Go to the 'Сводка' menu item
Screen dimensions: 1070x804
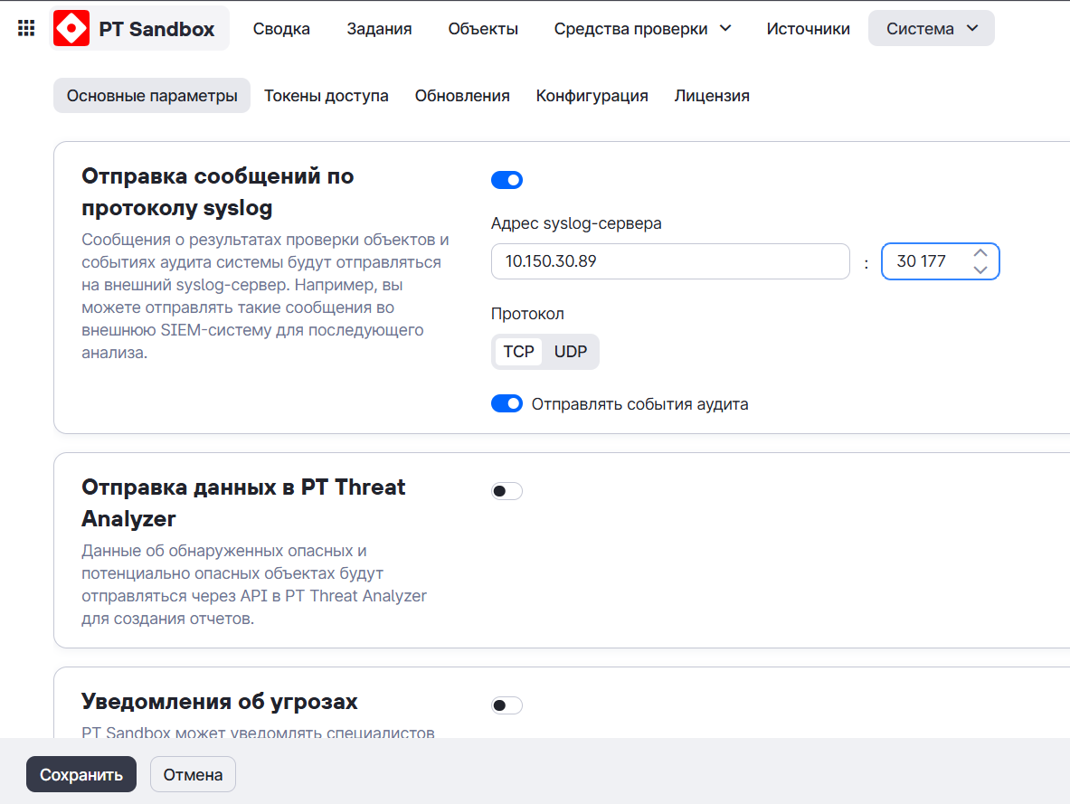[x=281, y=29]
